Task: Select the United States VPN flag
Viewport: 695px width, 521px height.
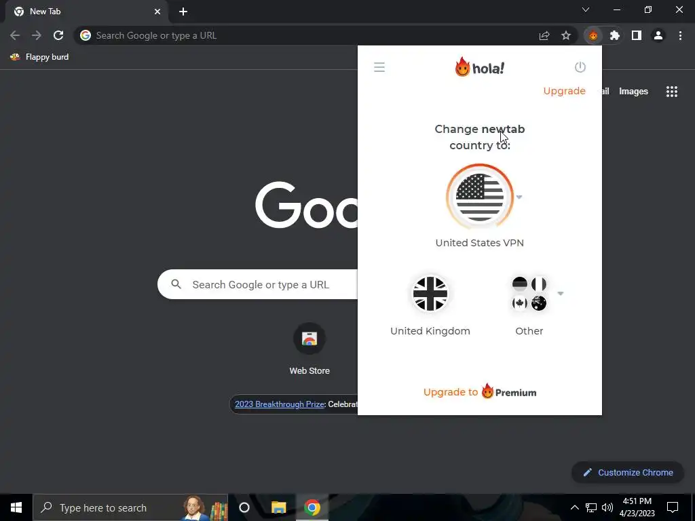Action: coord(480,197)
